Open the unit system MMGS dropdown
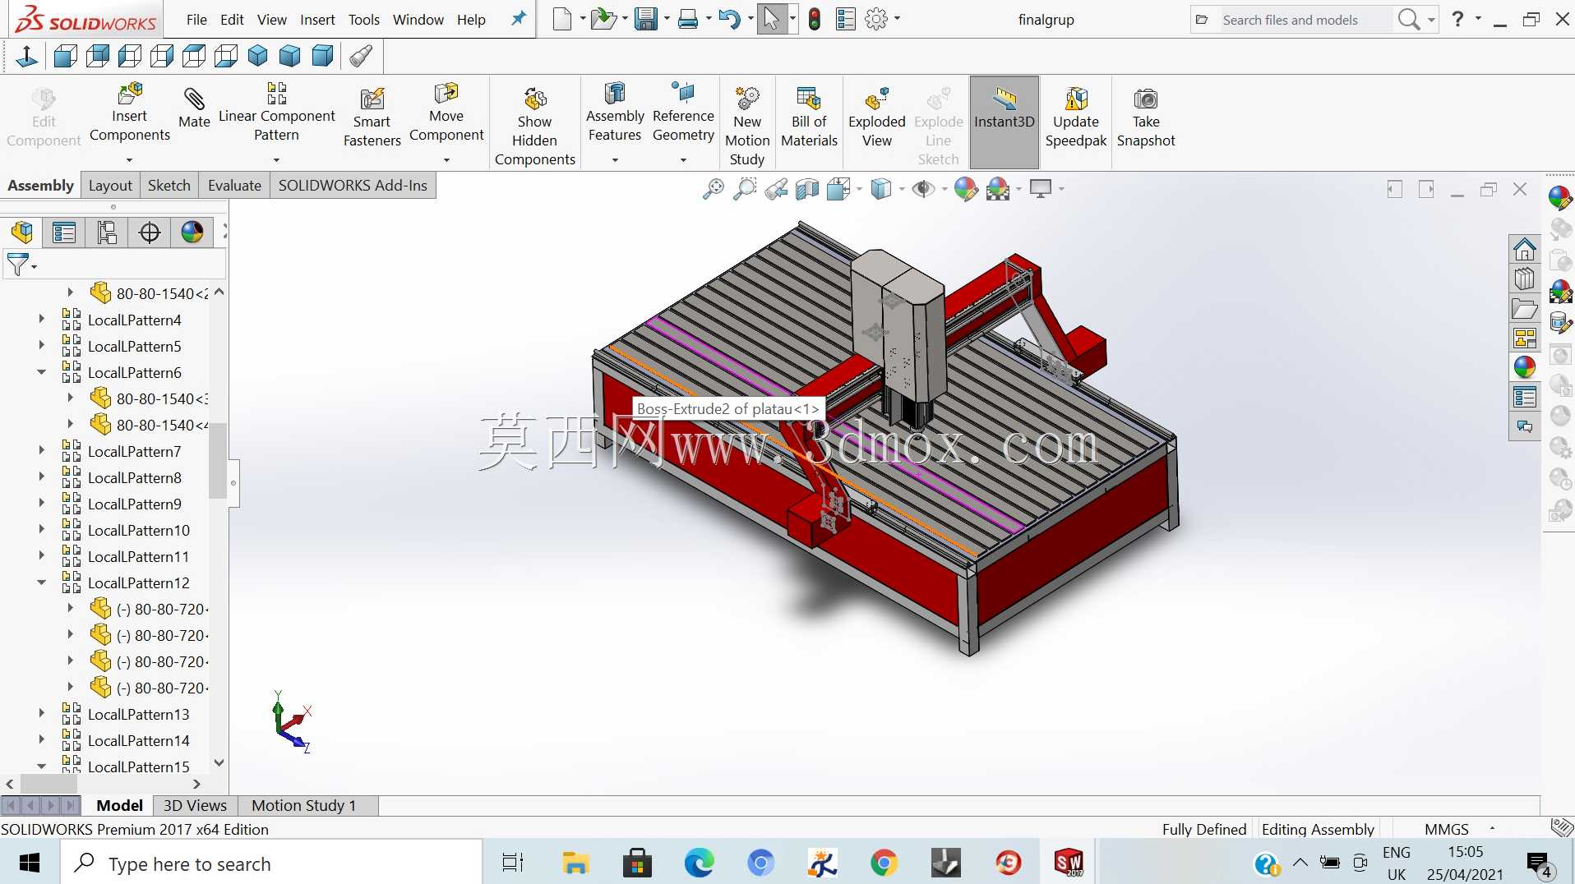Screen dimensions: 1575x884 (1492, 828)
